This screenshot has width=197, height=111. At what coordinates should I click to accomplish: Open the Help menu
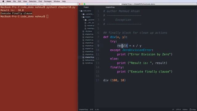(64, 1)
